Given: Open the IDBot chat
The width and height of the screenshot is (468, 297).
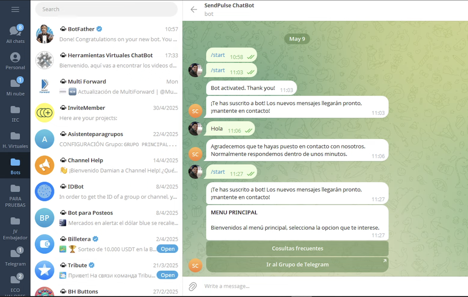Looking at the screenshot, I should pyautogui.click(x=106, y=192).
